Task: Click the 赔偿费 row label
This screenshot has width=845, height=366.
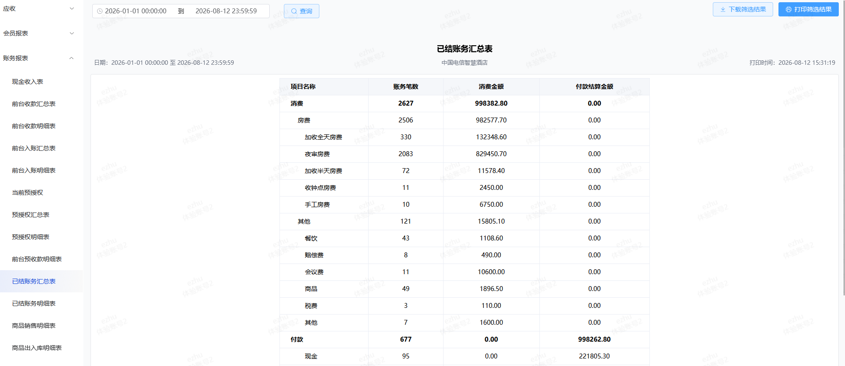Action: (314, 255)
